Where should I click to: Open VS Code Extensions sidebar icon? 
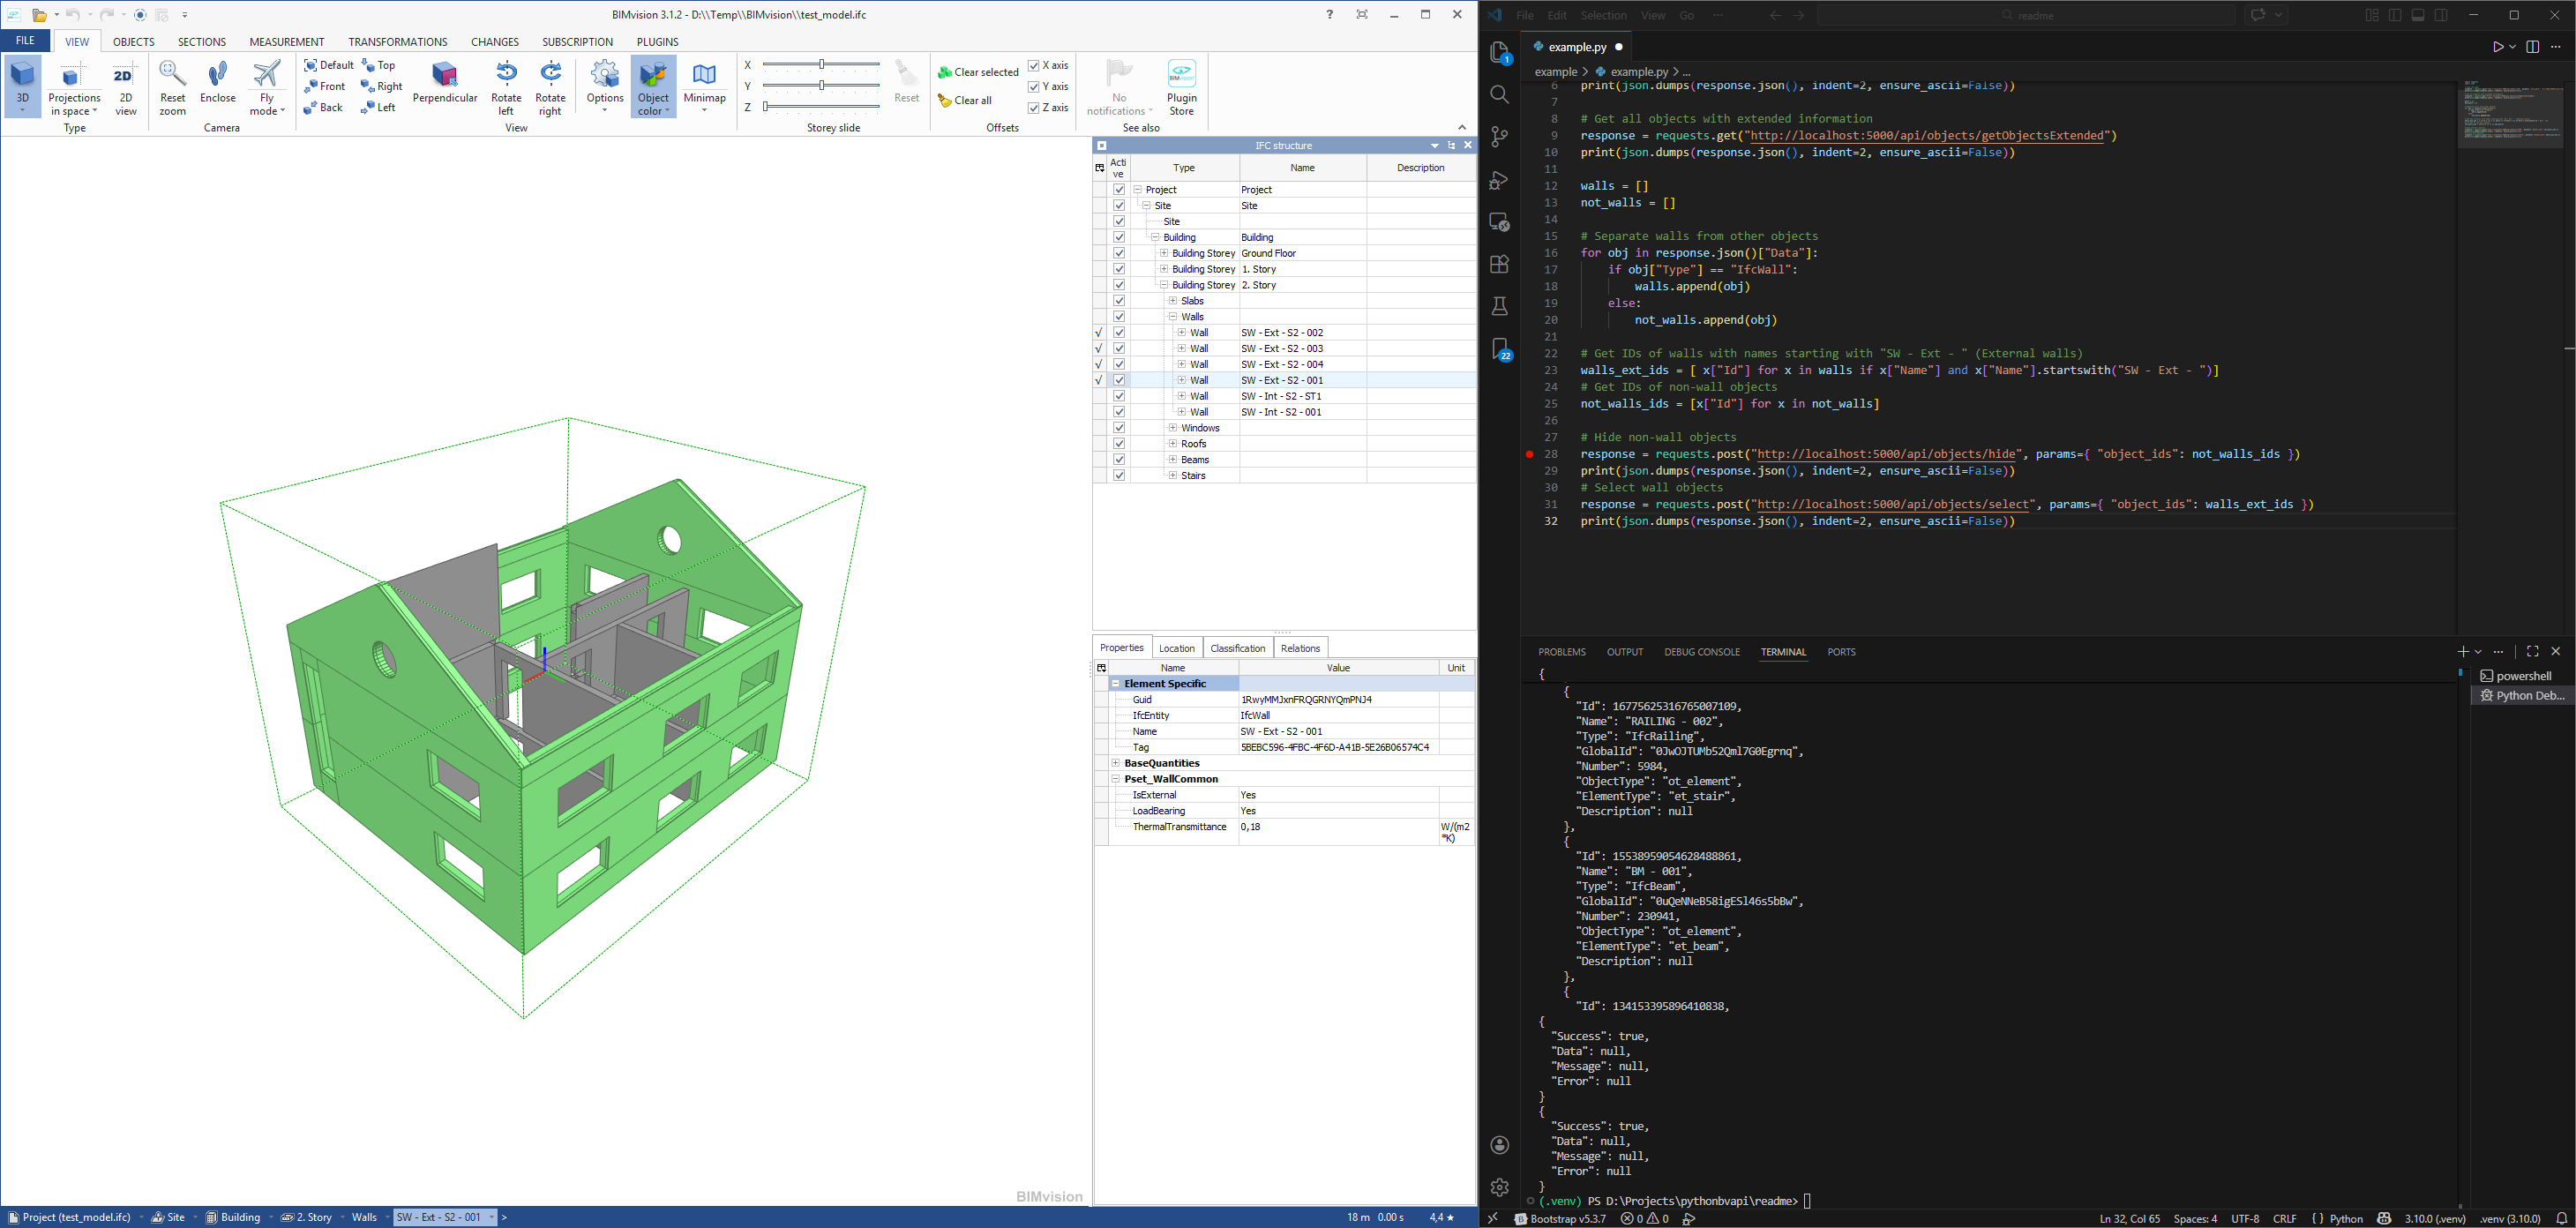(x=1499, y=264)
